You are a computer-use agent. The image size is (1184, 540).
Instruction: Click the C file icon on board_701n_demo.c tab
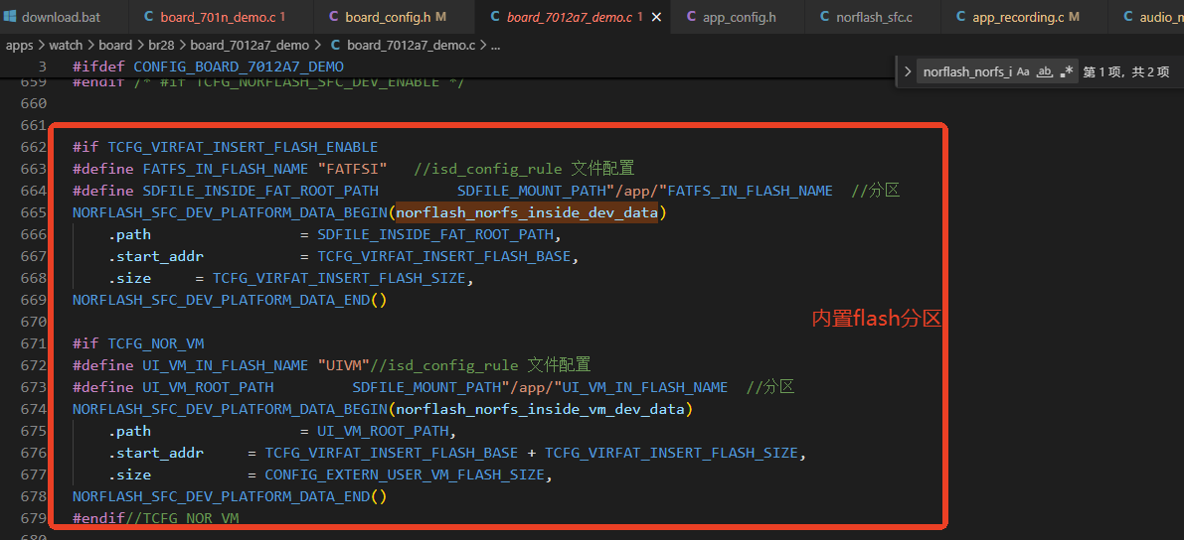[148, 17]
